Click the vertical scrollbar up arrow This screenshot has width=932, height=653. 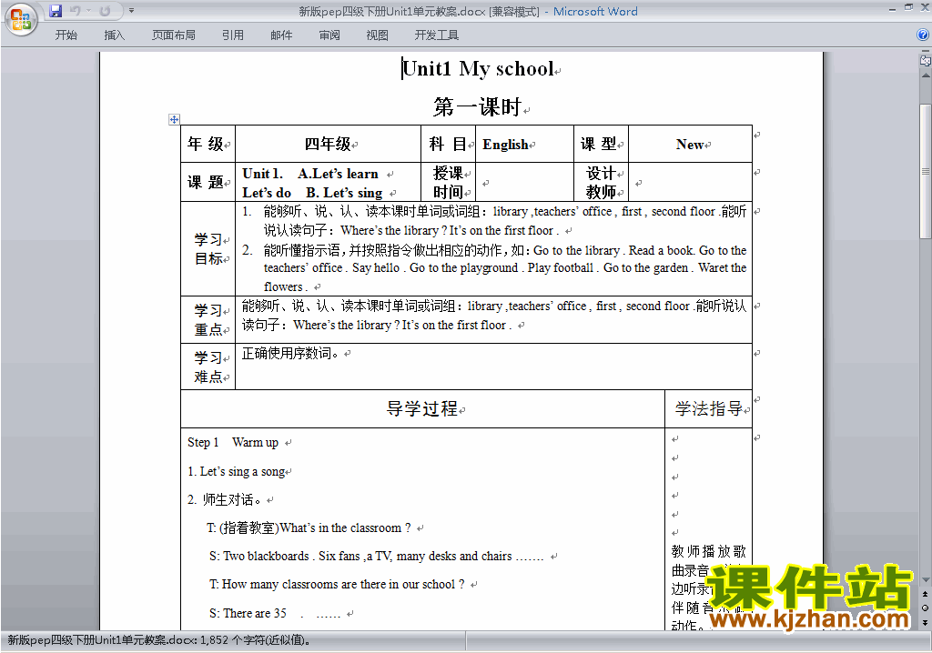[925, 75]
